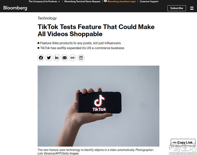Share article on Facebook

tap(41, 58)
